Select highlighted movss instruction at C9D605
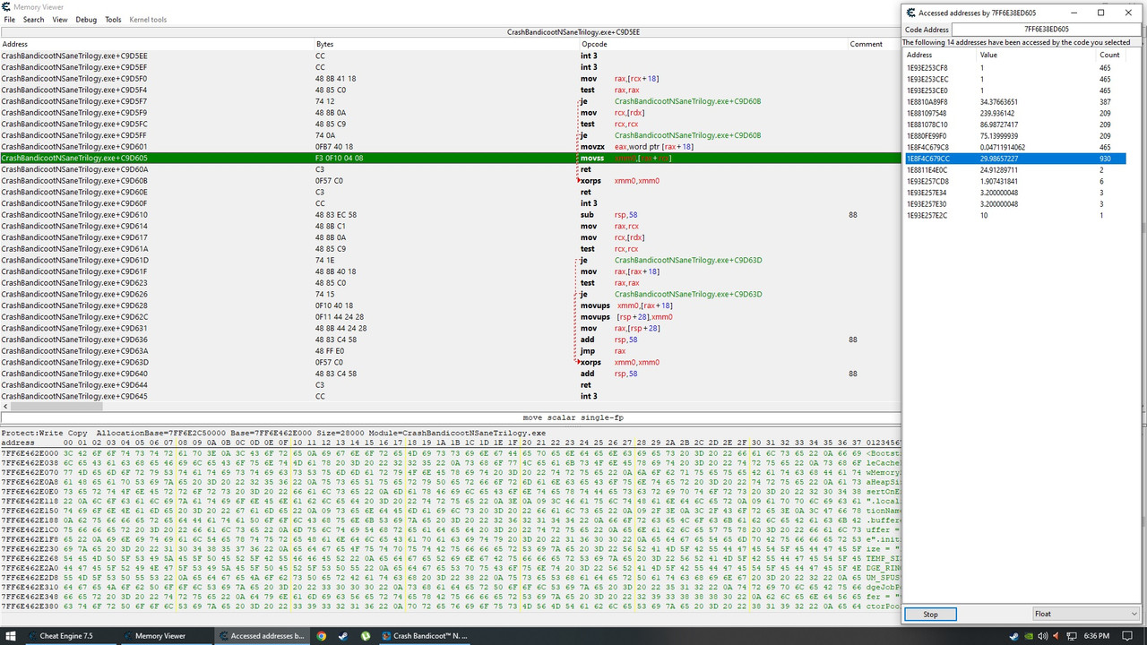The image size is (1147, 645). pyautogui.click(x=450, y=159)
